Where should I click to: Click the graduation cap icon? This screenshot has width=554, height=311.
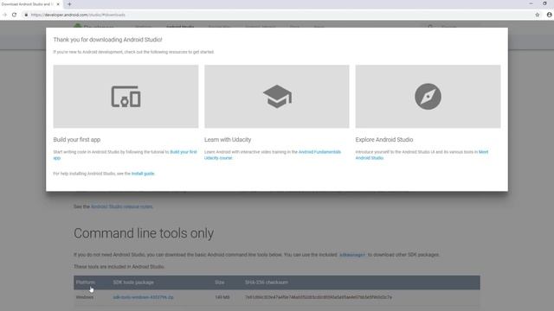point(277,96)
